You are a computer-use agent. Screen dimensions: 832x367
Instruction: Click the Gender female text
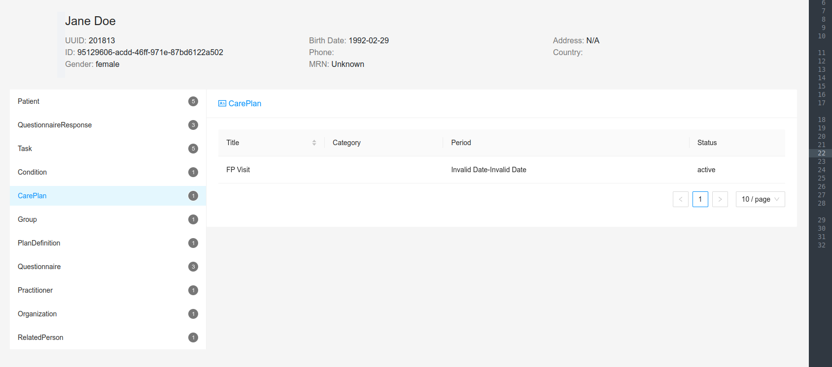pos(92,64)
